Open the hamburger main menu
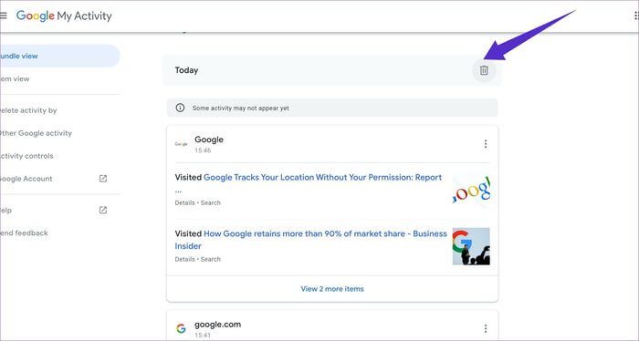 coord(4,15)
